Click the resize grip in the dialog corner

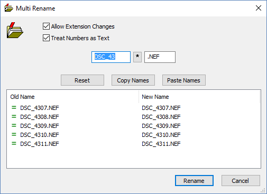[263, 190]
